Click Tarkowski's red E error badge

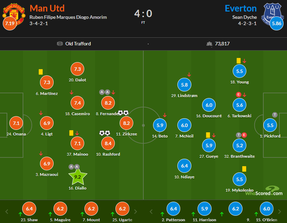(238, 95)
